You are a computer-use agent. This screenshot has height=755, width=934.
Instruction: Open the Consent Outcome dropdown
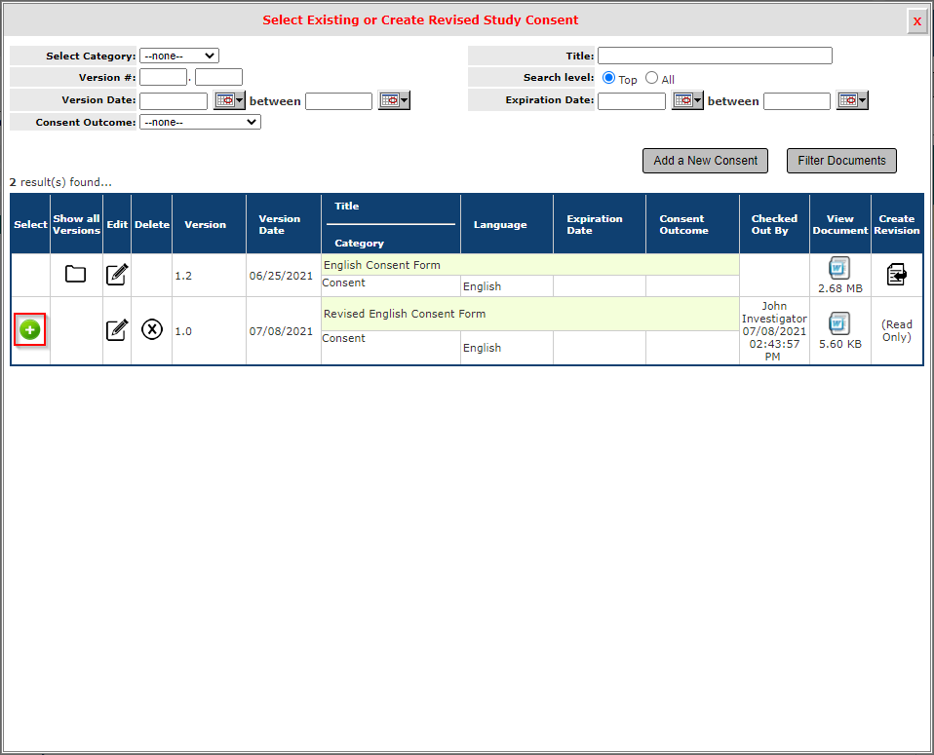(200, 122)
